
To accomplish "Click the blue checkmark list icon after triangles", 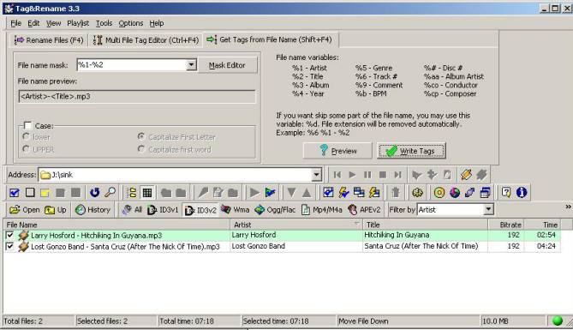I will 328,193.
